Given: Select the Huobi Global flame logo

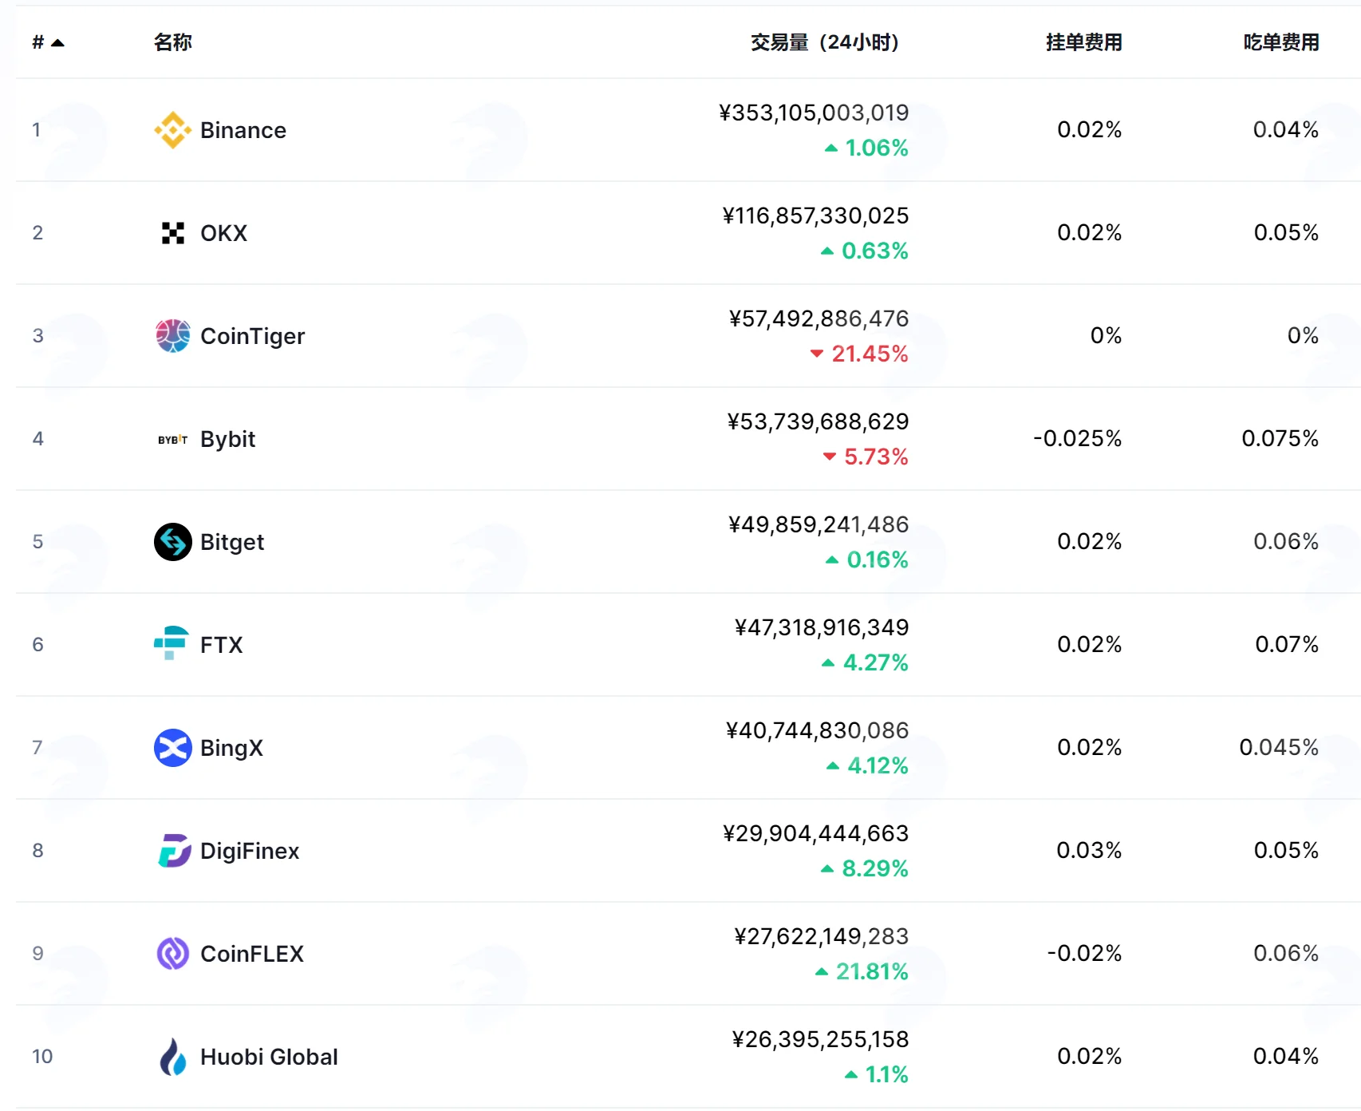Looking at the screenshot, I should tap(172, 1057).
